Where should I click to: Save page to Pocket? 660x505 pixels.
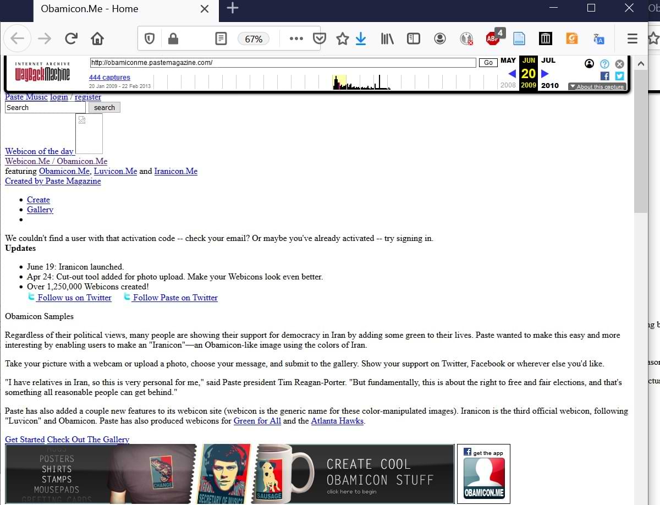pos(320,39)
